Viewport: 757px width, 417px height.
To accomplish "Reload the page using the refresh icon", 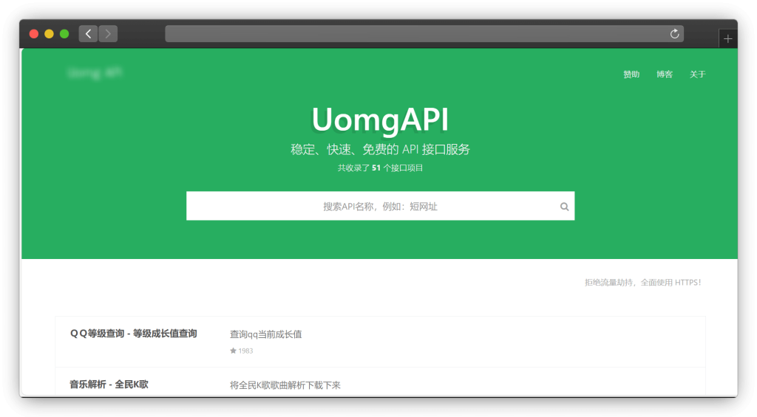I will (x=674, y=34).
